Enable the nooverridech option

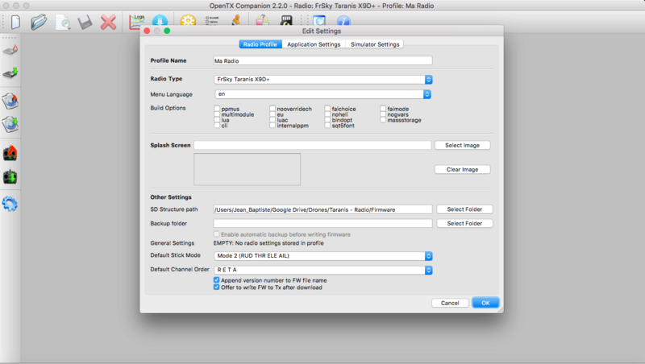[273, 109]
